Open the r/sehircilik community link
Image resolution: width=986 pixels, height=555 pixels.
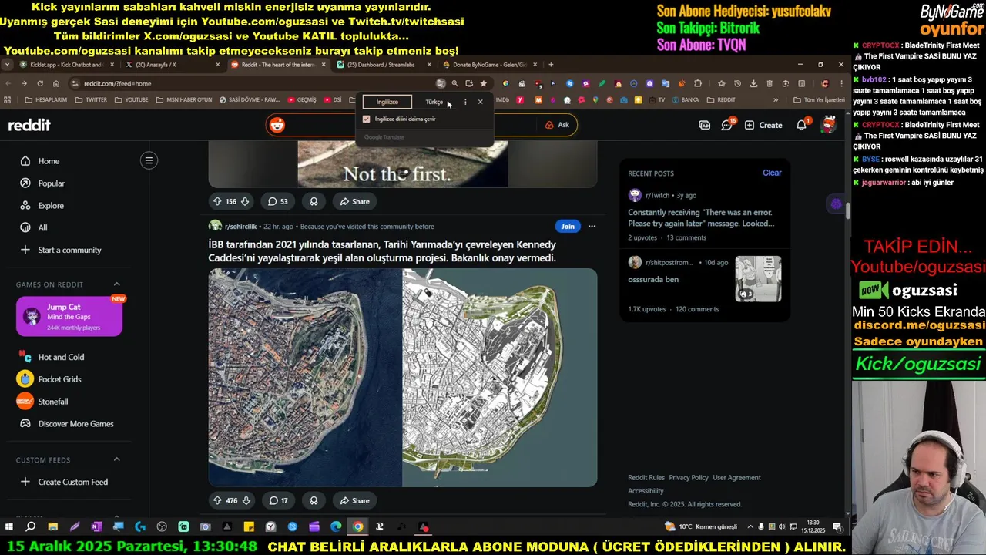(240, 226)
